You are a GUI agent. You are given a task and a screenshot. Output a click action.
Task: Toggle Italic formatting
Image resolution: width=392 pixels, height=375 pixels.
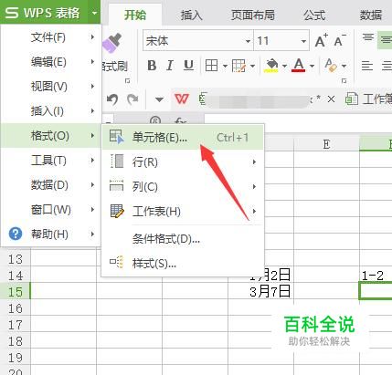[x=170, y=66]
